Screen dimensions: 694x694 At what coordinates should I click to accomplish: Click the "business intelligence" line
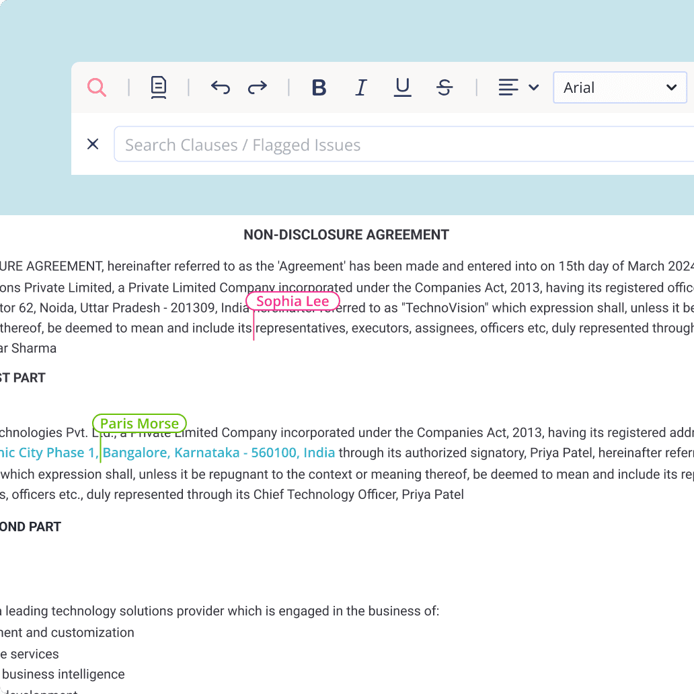click(63, 674)
